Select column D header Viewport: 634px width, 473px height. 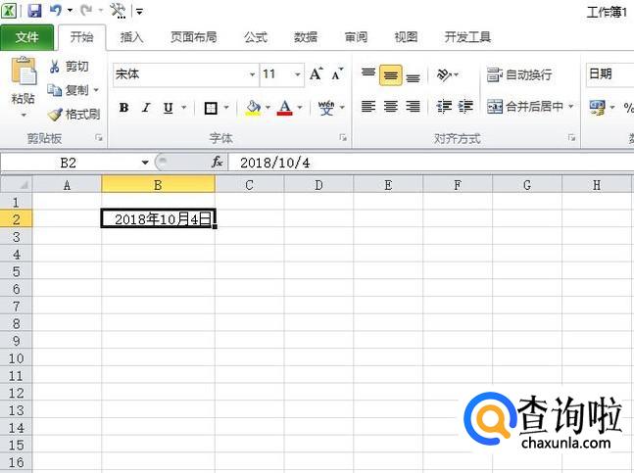pyautogui.click(x=318, y=185)
